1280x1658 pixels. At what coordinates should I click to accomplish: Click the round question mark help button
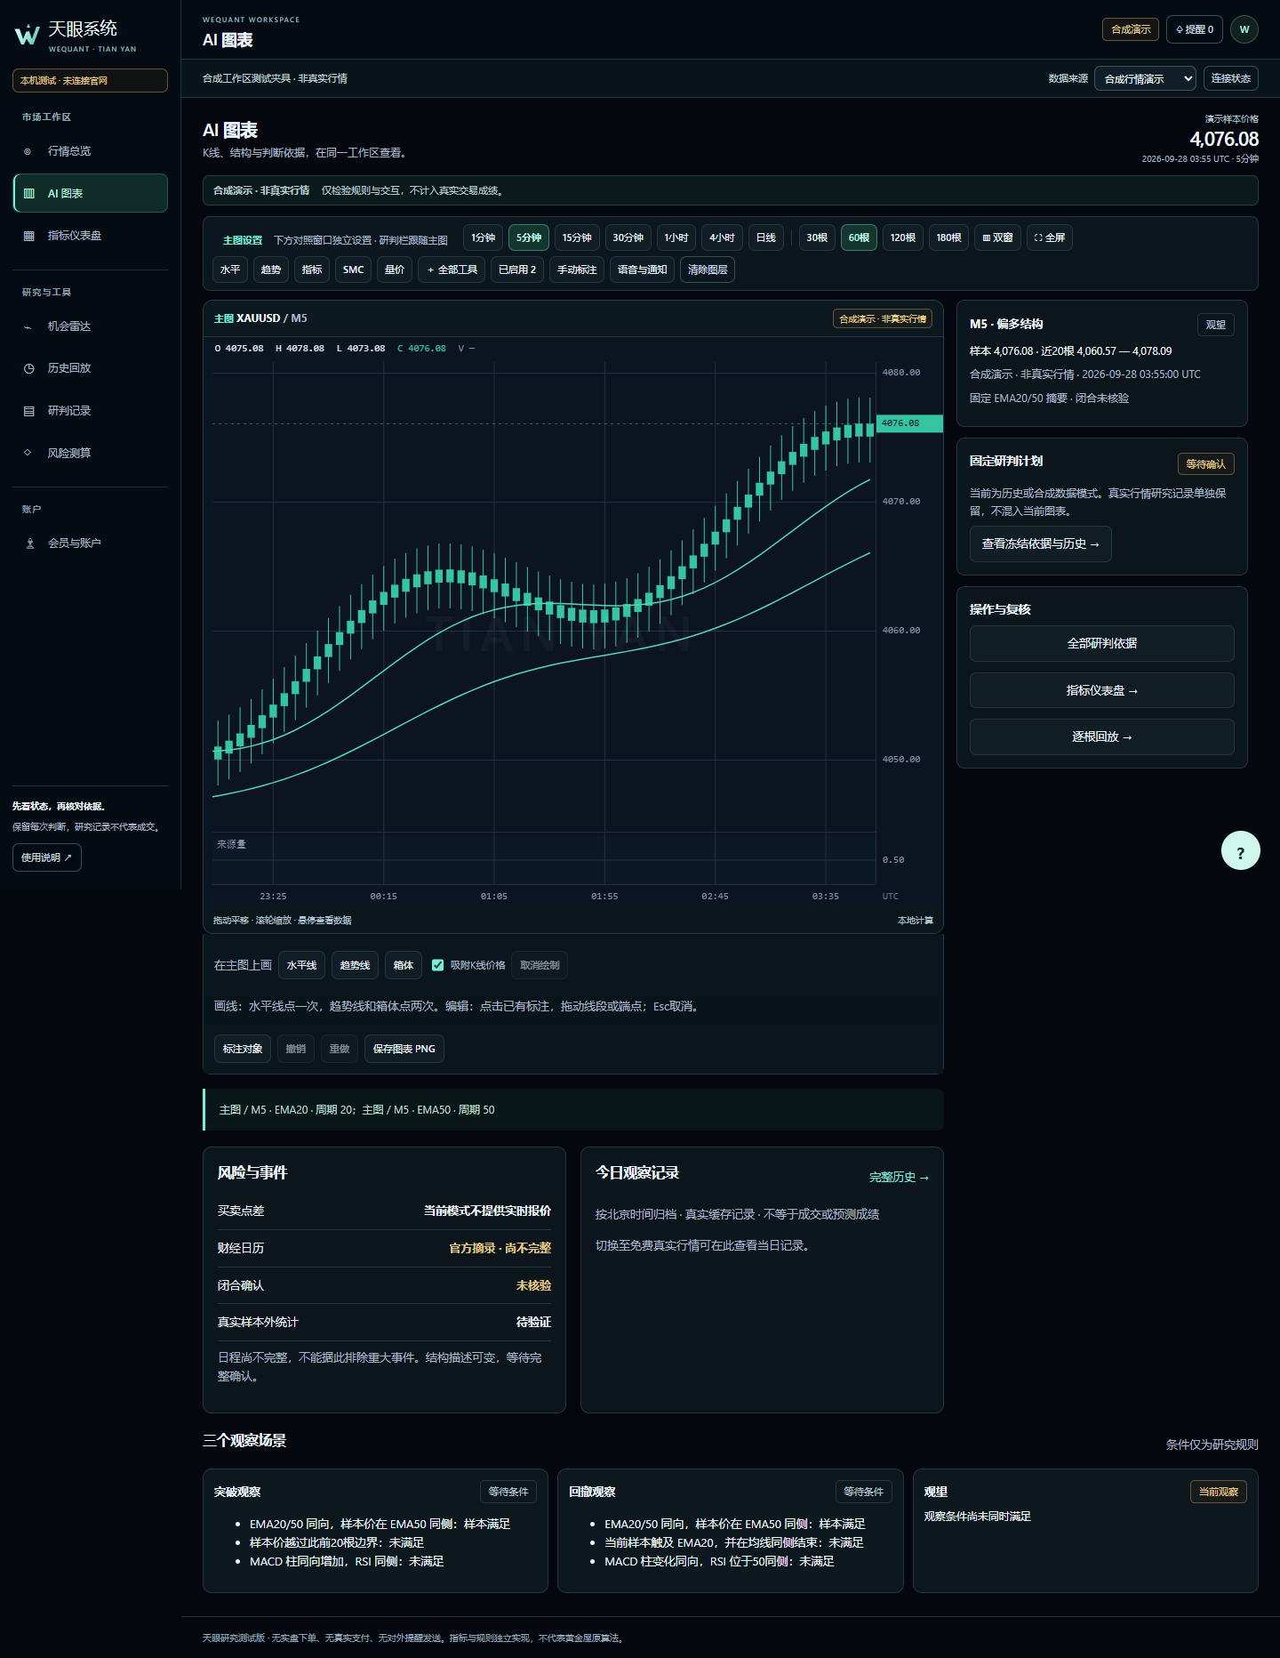coord(1241,851)
